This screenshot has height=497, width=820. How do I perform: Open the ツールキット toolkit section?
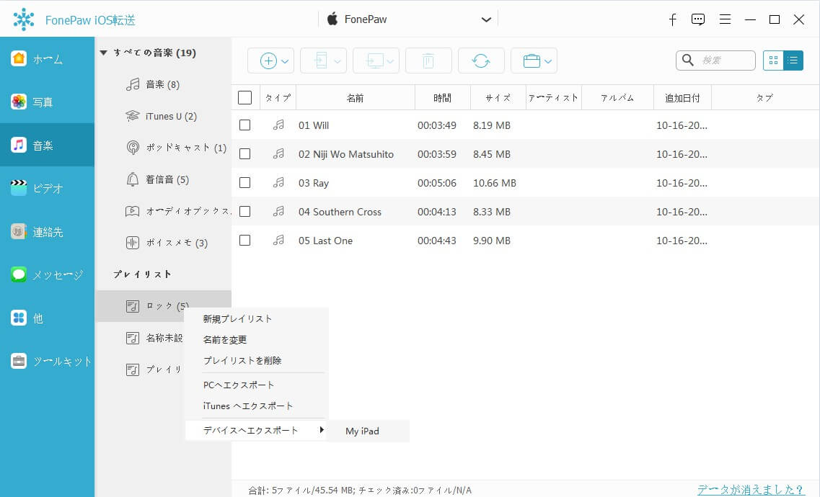[x=47, y=361]
